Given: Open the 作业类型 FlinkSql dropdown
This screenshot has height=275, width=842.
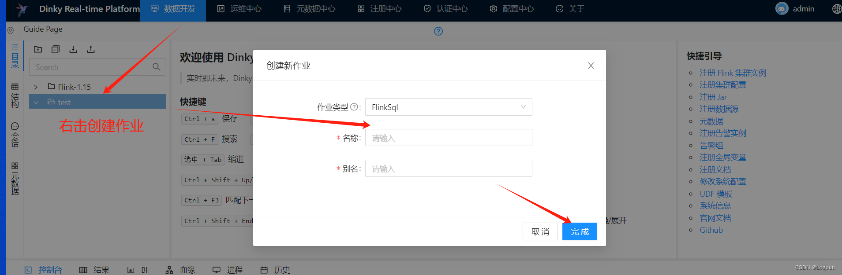Looking at the screenshot, I should (449, 107).
